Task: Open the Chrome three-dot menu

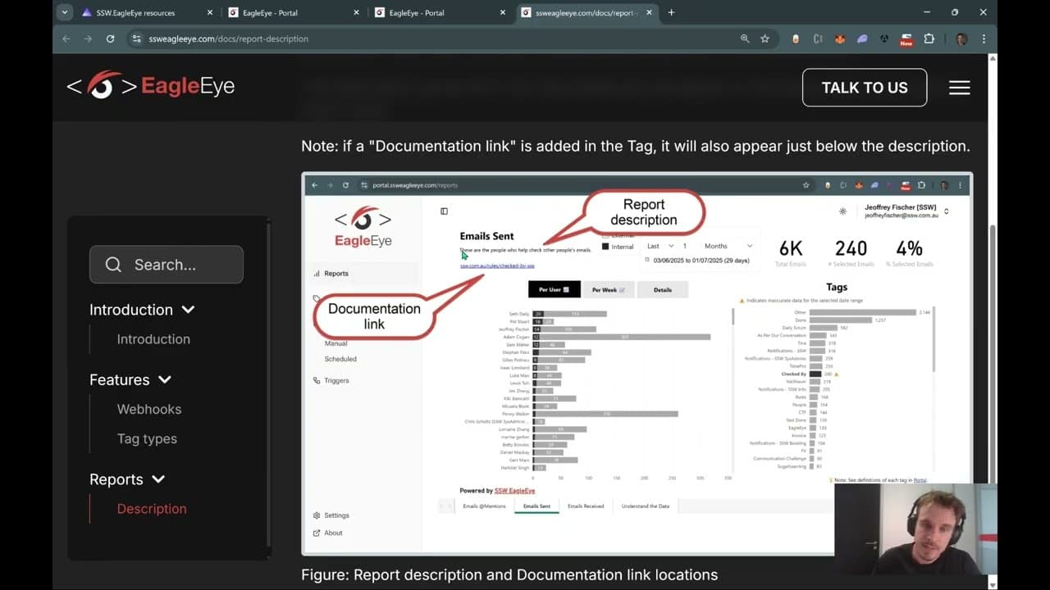Action: tap(984, 39)
